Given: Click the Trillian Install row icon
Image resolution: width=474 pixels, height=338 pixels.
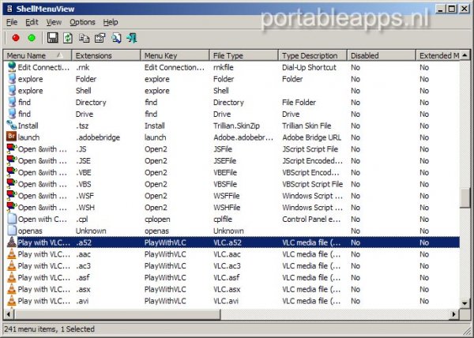Looking at the screenshot, I should pyautogui.click(x=12, y=125).
